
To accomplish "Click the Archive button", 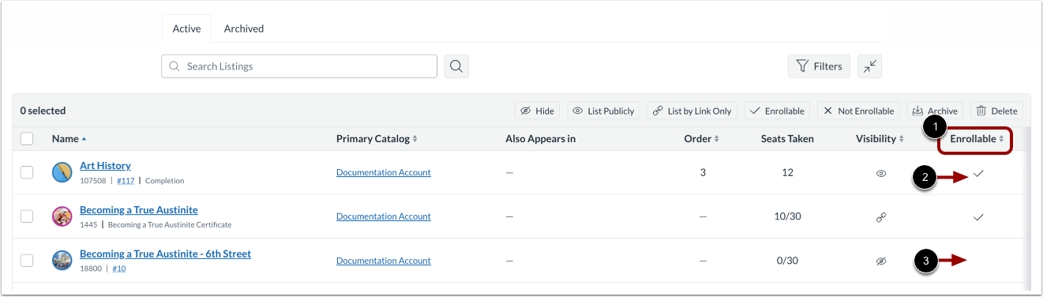I will point(936,111).
